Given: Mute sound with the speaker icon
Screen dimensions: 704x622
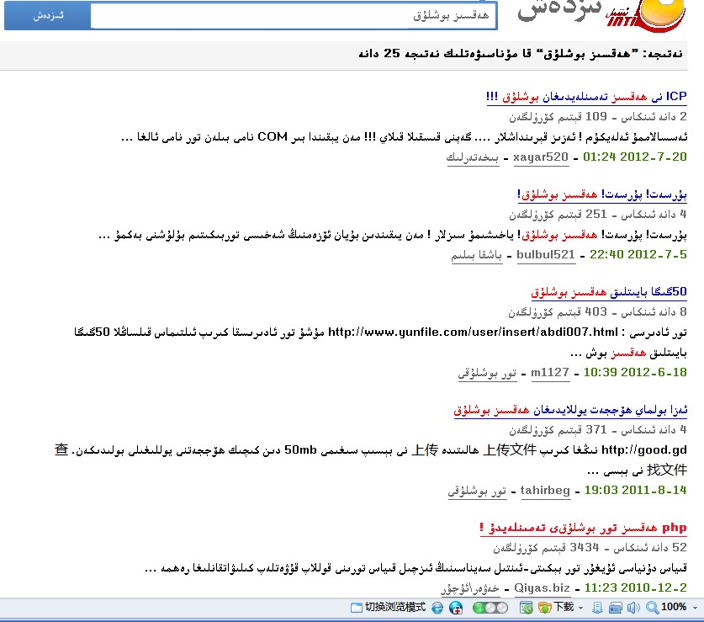Looking at the screenshot, I should click(x=633, y=608).
